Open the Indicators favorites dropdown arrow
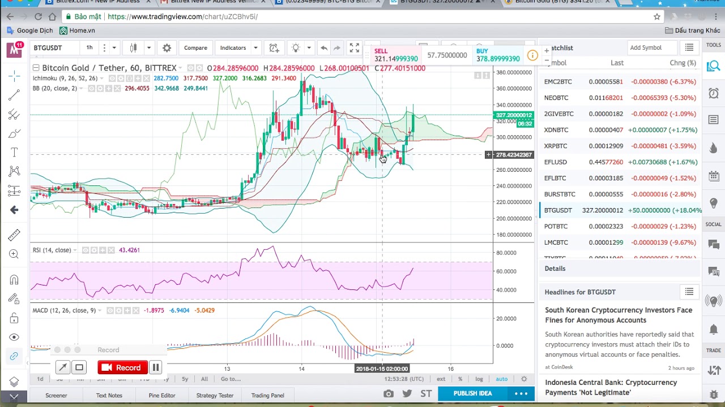The width and height of the screenshot is (725, 407). click(x=255, y=48)
